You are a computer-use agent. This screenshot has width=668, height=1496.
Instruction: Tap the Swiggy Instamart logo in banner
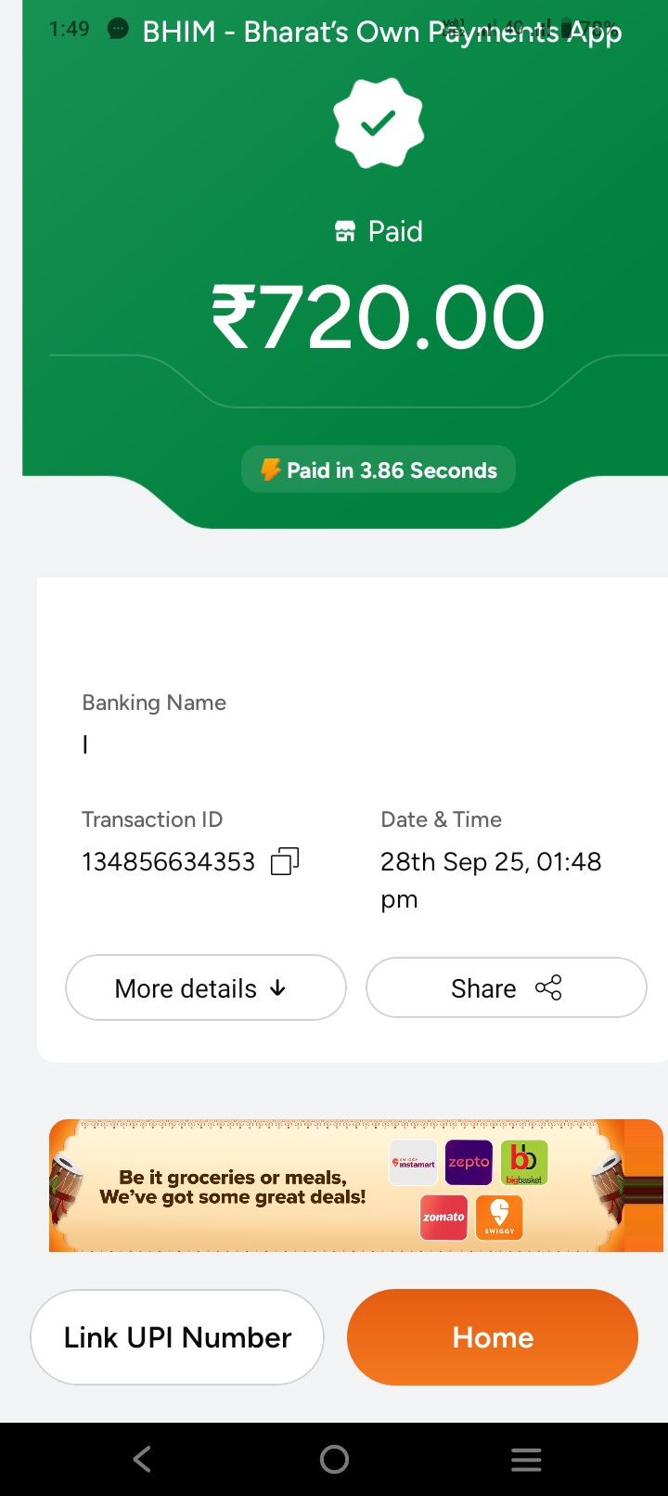(x=413, y=1163)
